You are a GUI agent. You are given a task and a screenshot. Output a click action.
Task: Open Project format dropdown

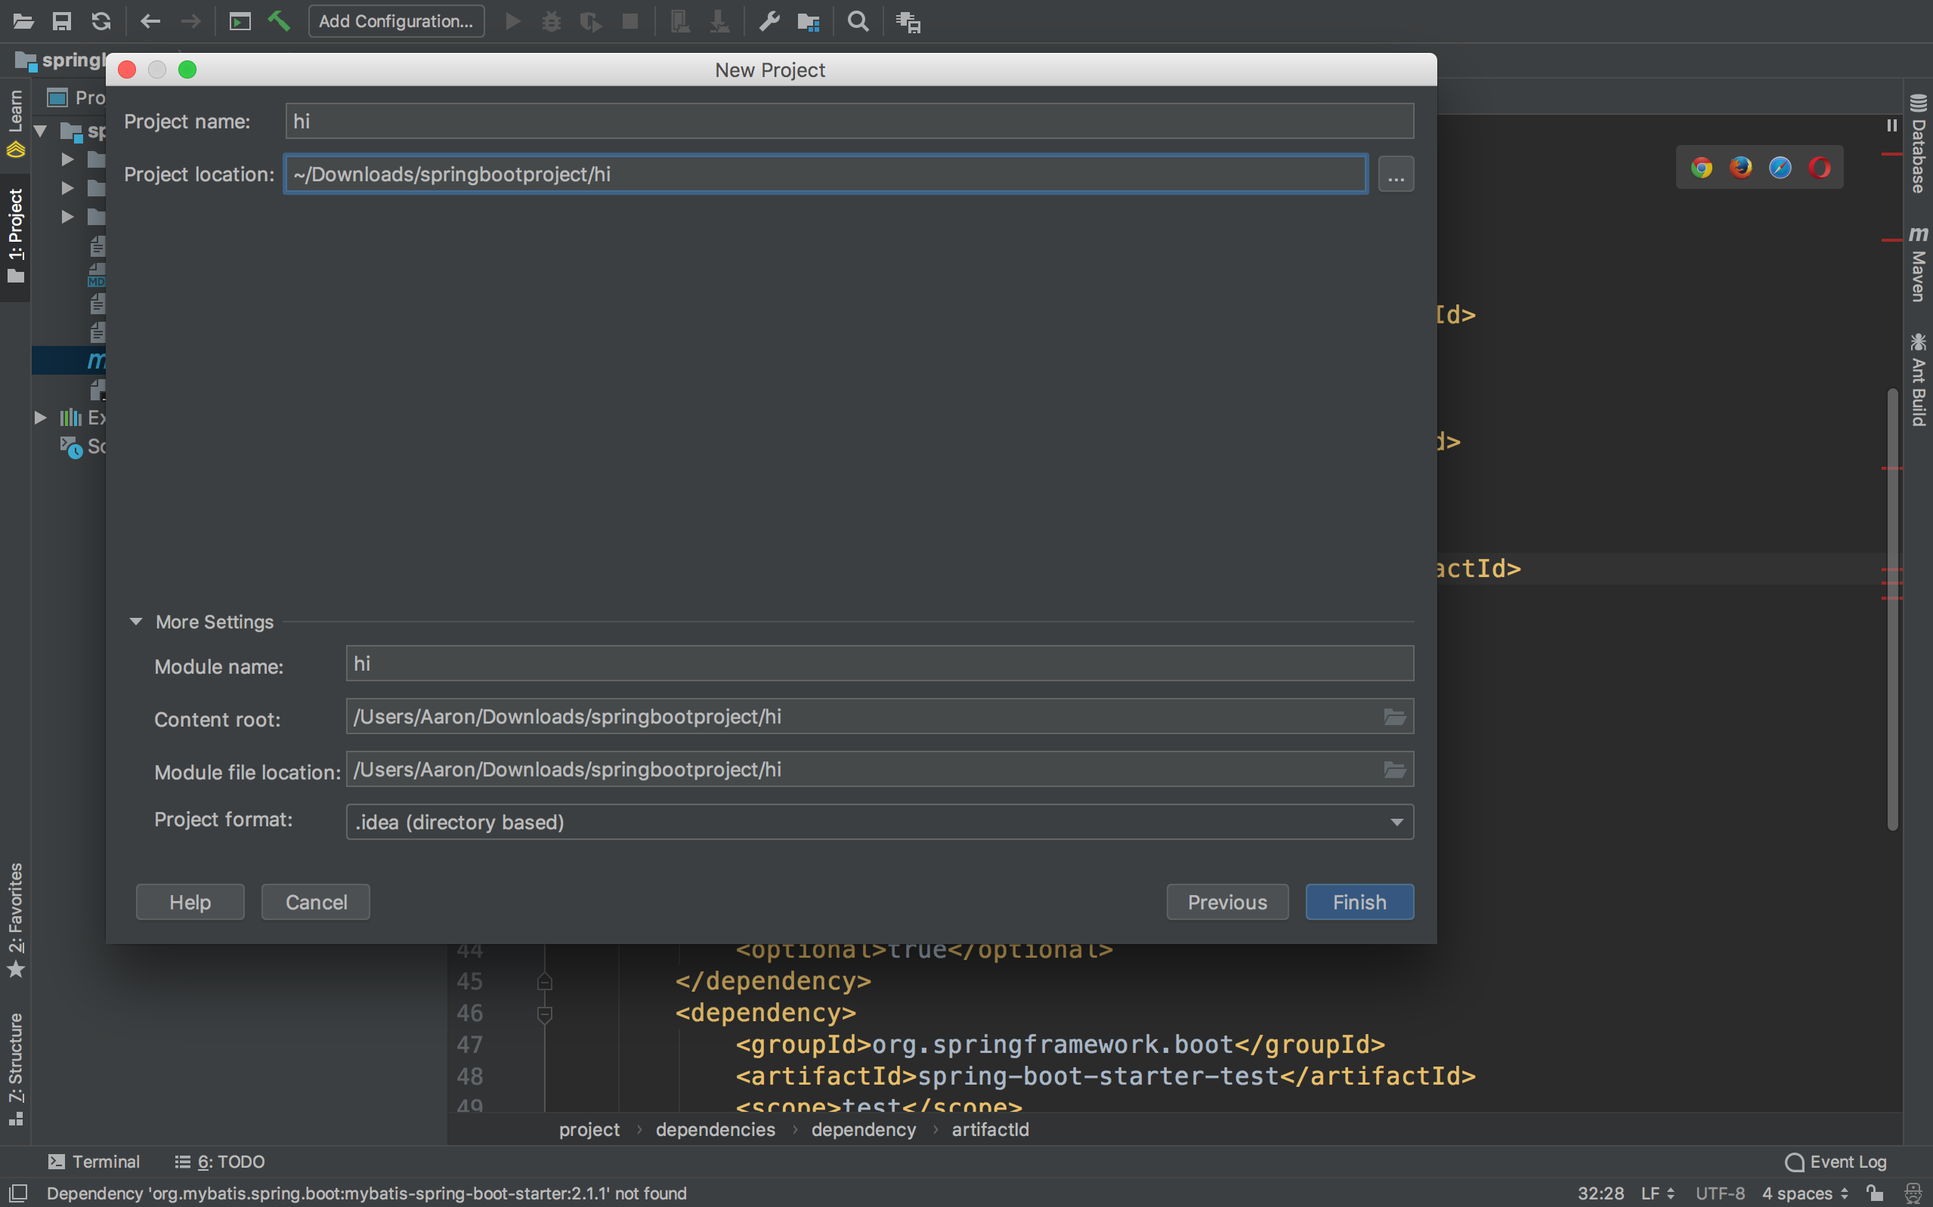pyautogui.click(x=879, y=822)
